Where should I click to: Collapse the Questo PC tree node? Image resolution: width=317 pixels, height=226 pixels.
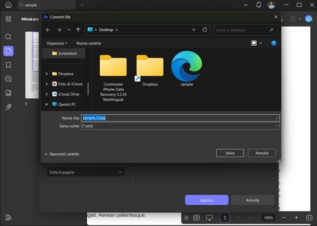pos(47,104)
